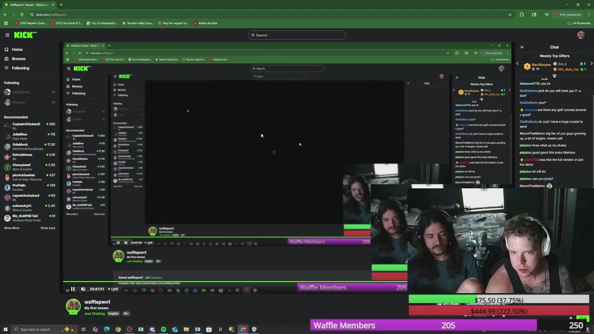Click NFL_Refs_Fan in top gifters
The height and width of the screenshot is (334, 594).
pos(568,69)
